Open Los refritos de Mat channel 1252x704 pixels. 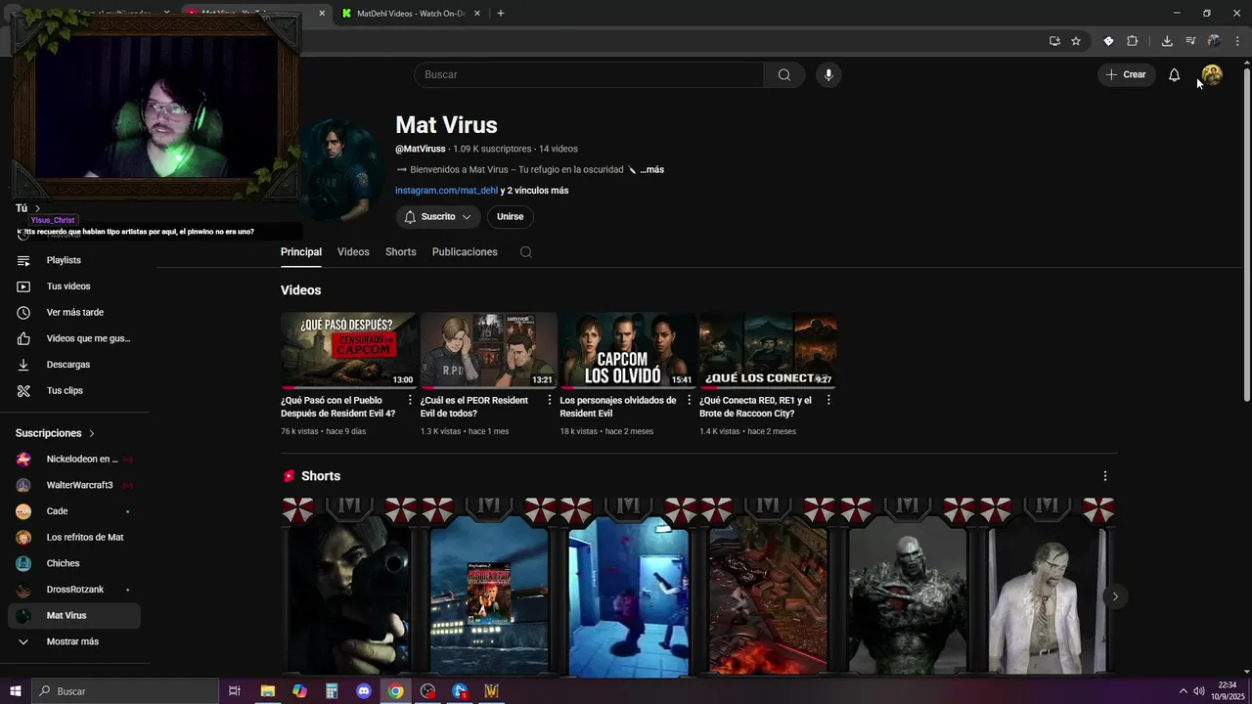[x=74, y=538]
